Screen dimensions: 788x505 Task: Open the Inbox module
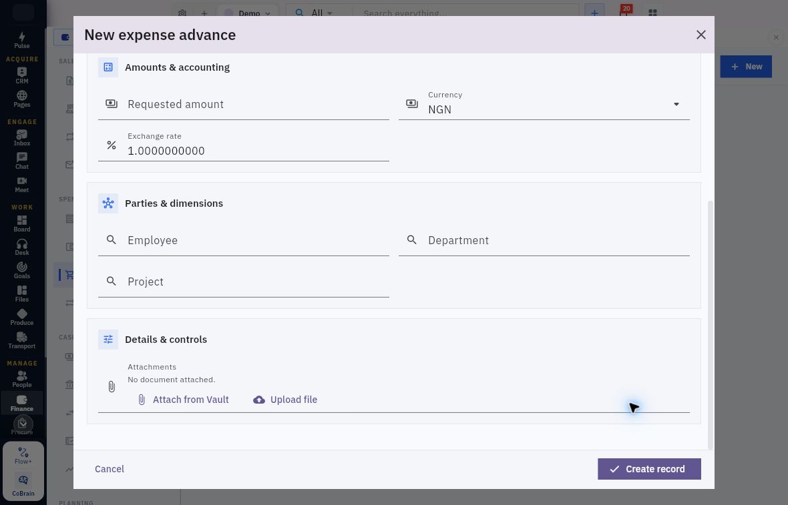(21, 137)
